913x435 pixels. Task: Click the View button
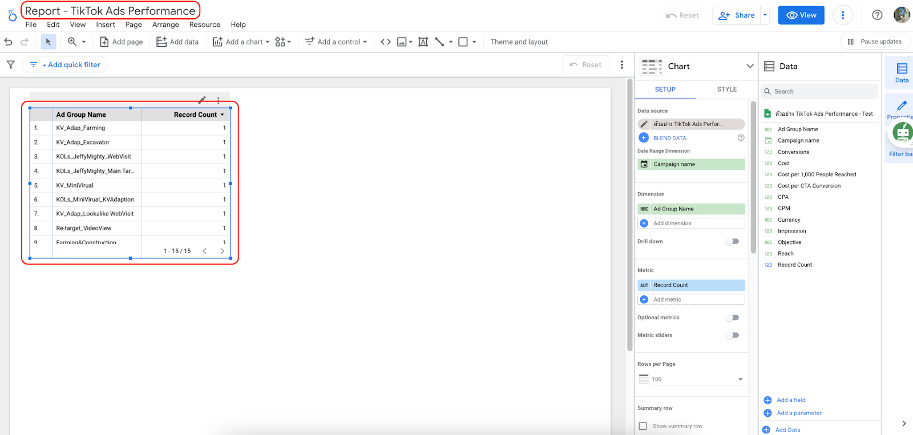(801, 15)
